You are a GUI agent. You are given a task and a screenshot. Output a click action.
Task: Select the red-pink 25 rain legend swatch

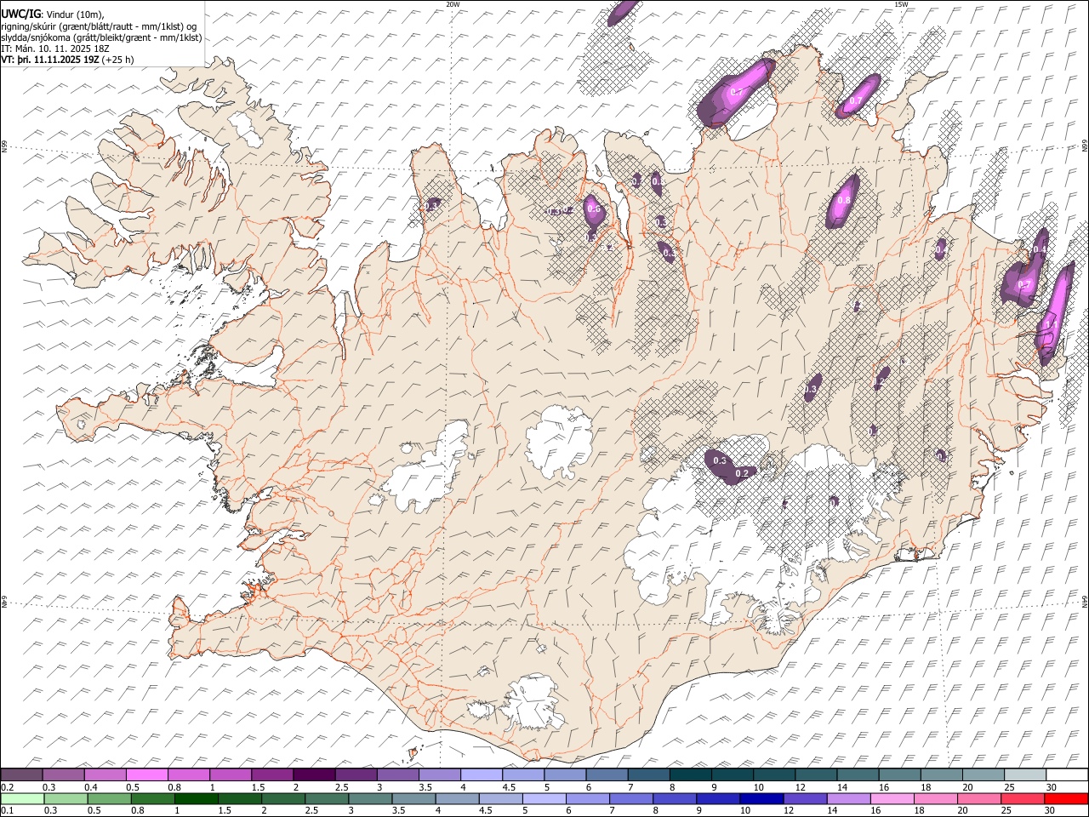click(1022, 798)
